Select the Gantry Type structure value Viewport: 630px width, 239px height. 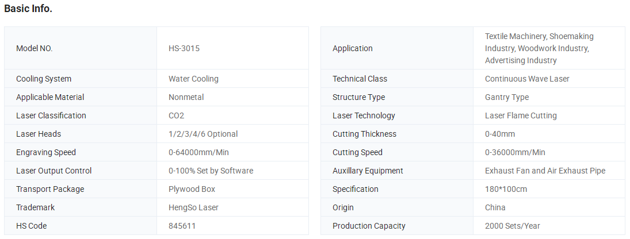(x=507, y=98)
